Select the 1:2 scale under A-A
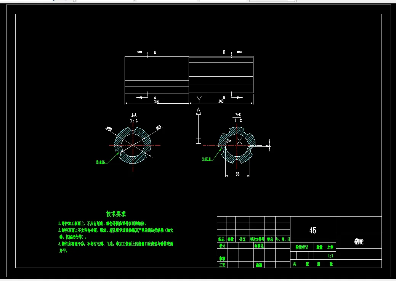396x281 pixels. coord(134,121)
